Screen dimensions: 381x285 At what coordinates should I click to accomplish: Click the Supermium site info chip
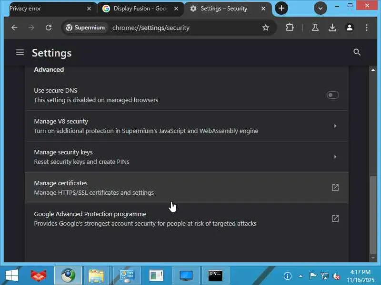coord(85,28)
